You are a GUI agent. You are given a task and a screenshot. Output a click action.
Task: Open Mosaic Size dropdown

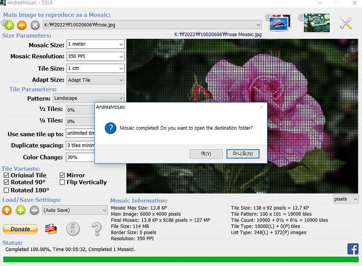[96, 44]
